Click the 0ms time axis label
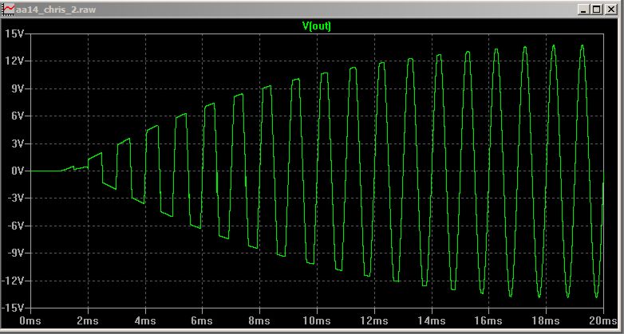 [30, 320]
